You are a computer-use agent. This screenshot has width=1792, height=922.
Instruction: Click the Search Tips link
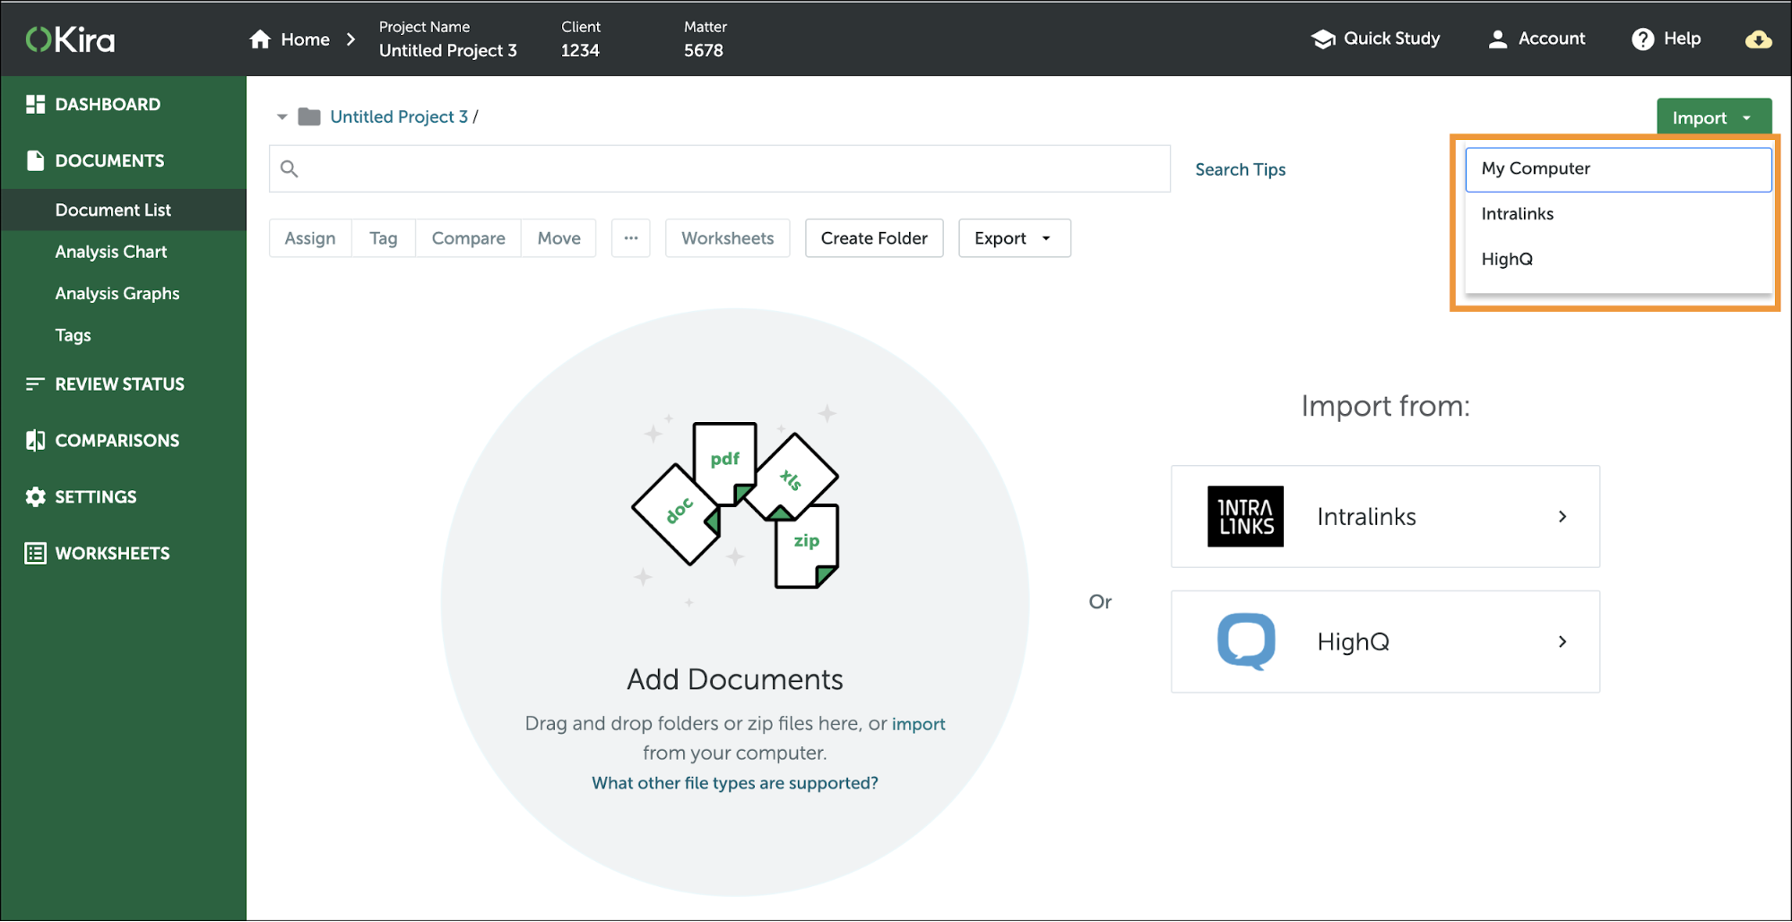tap(1240, 169)
